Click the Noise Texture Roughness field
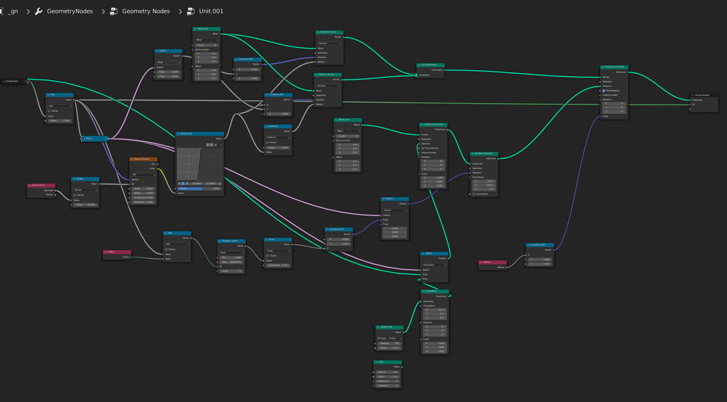Image resolution: width=727 pixels, height=402 pixels. point(143,198)
